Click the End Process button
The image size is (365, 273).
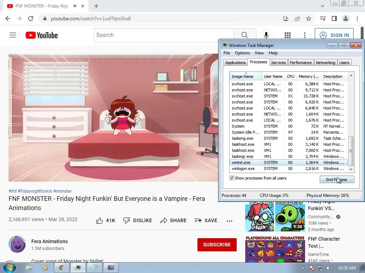337,180
